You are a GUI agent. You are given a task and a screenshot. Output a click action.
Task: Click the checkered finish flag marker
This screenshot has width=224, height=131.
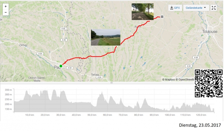[162, 17]
